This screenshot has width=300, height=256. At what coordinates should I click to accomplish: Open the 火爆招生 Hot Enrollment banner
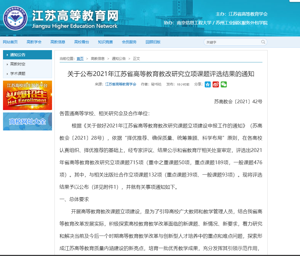pyautogui.click(x=27, y=95)
